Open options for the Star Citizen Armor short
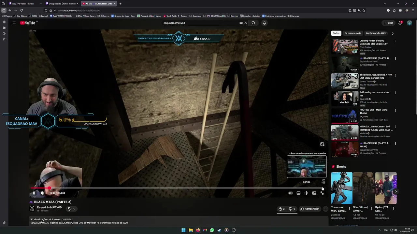This screenshot has width=417, height=234. 372,208
